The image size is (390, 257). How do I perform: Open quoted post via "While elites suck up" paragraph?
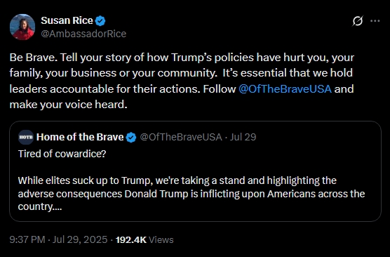click(x=191, y=194)
